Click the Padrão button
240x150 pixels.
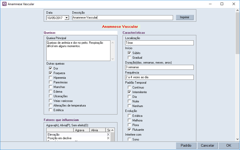pos(186,145)
